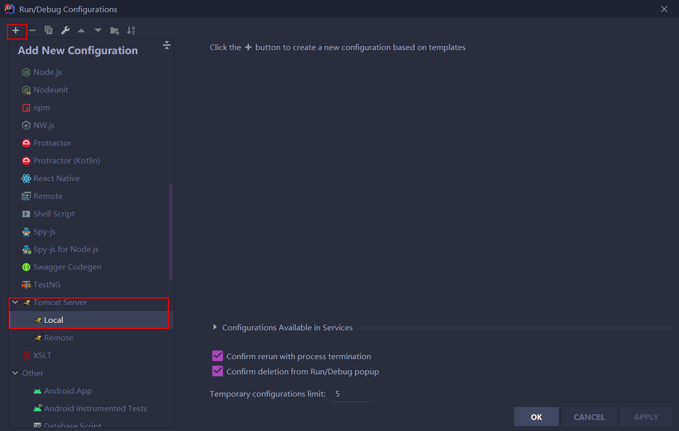Select the Protractor configuration type
Image resolution: width=679 pixels, height=431 pixels.
click(x=91, y=143)
